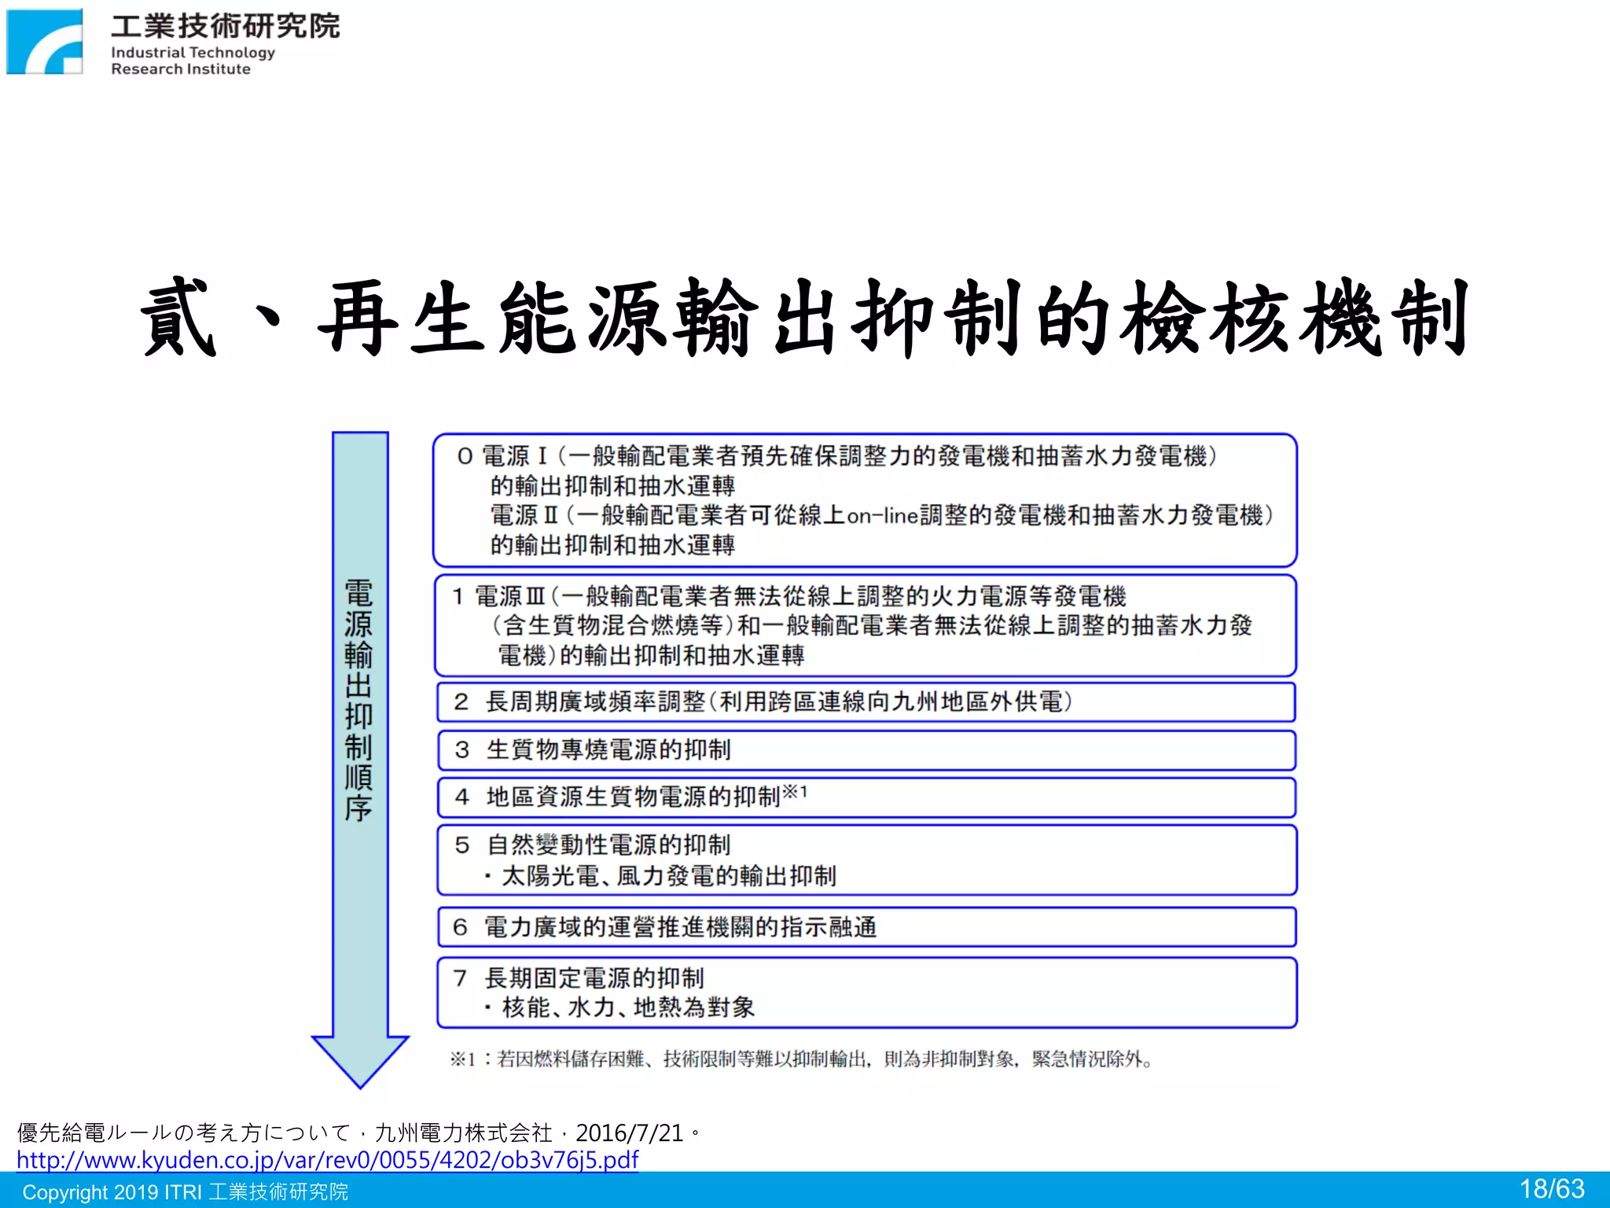Click the page number 18/63

pyautogui.click(x=1552, y=1189)
